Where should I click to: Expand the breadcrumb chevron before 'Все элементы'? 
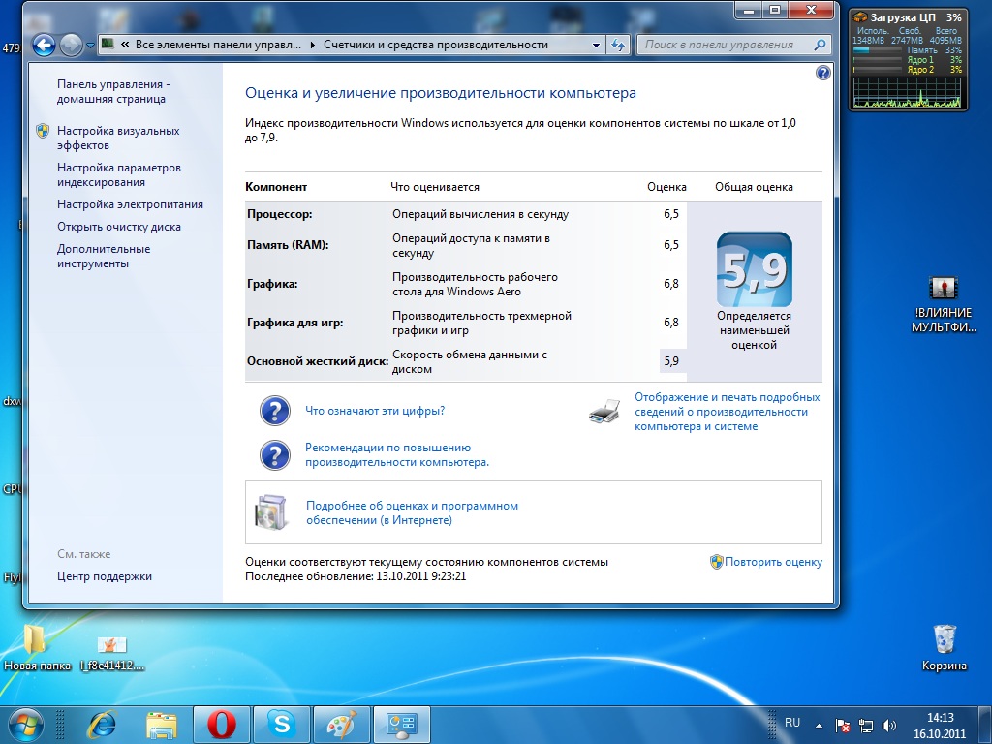click(x=125, y=45)
